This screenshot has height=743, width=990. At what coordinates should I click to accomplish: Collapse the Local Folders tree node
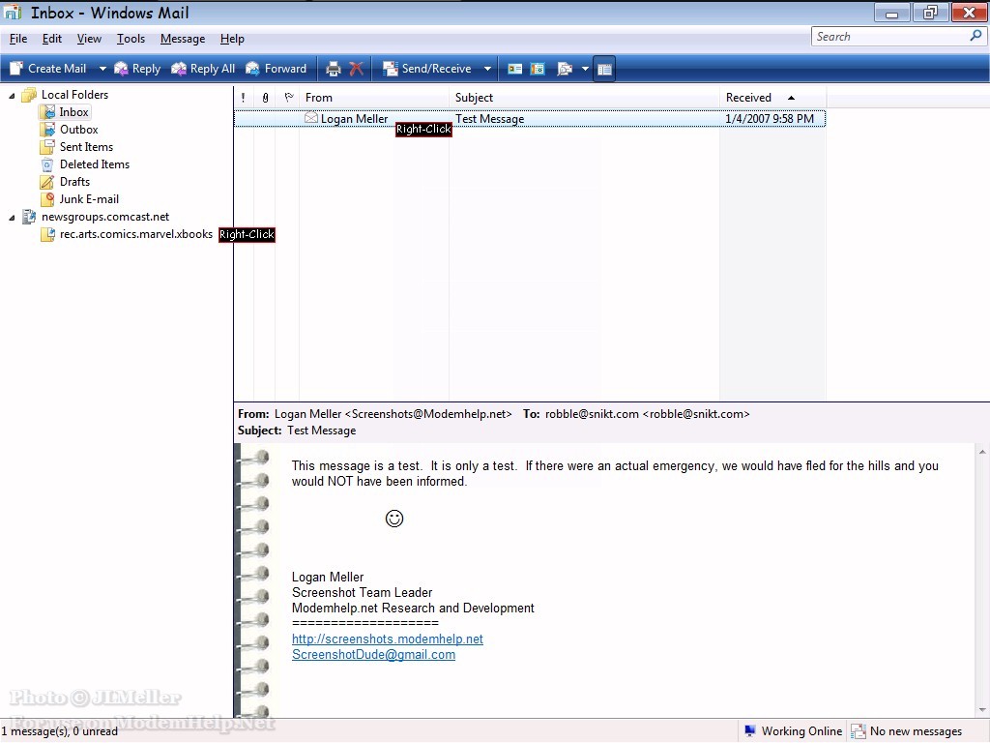click(x=12, y=95)
